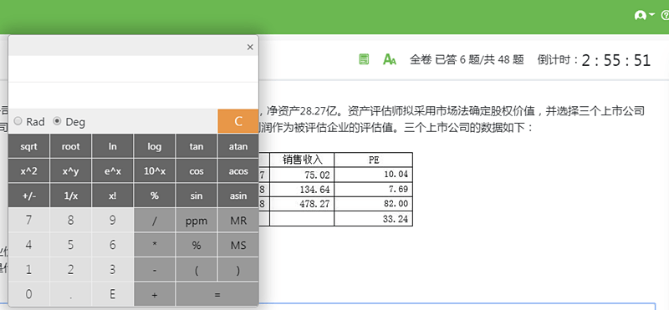Toggle the sign with the +/- key
The height and width of the screenshot is (310, 669).
(x=29, y=196)
